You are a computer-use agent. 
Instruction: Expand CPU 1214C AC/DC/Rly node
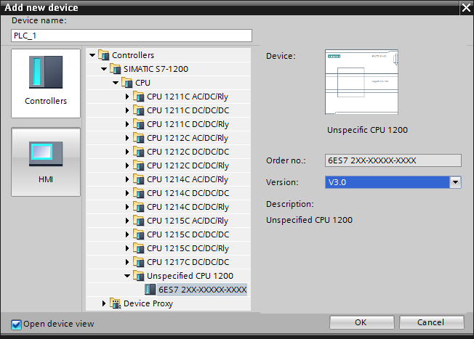(x=127, y=179)
